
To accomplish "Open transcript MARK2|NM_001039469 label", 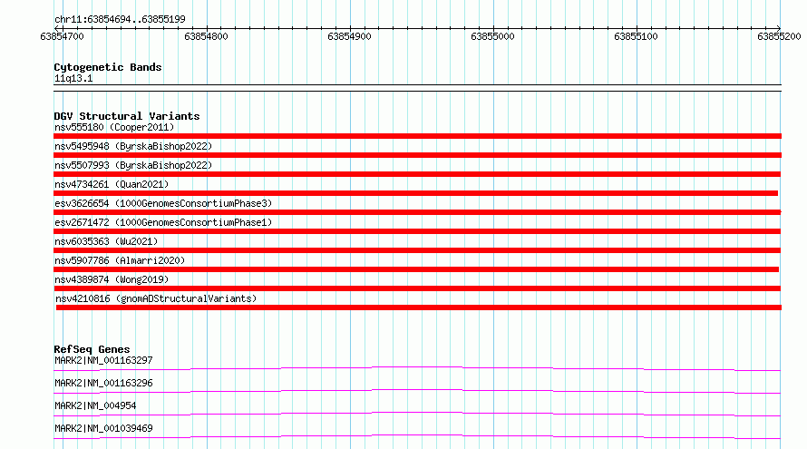I will point(103,428).
